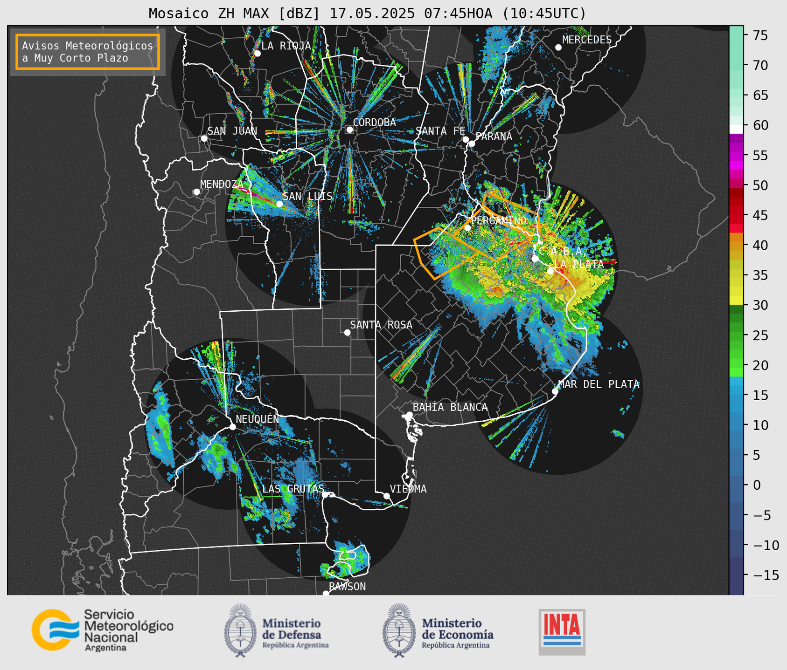Click the MAR DEL PLATA label text
The image size is (787, 670).
pos(599,384)
